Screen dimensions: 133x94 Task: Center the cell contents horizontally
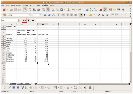63,15
